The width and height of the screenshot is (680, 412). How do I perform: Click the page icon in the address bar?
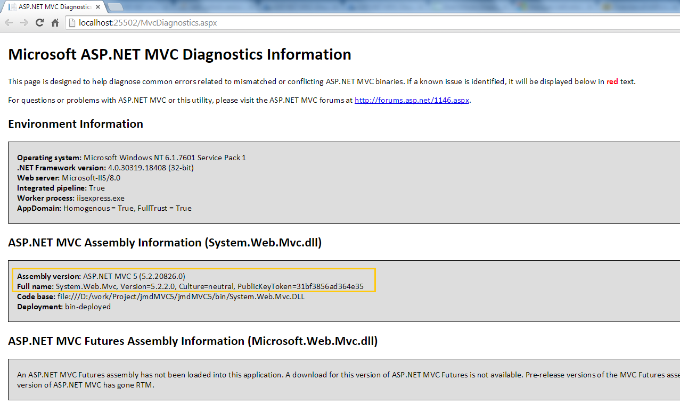pos(72,23)
